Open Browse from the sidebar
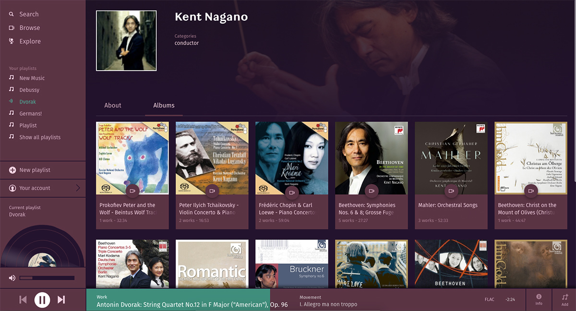 point(29,28)
